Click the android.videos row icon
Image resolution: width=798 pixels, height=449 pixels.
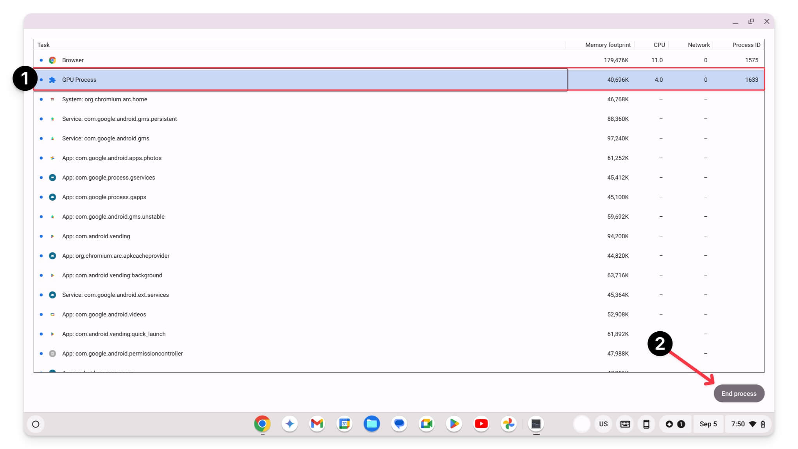(x=52, y=314)
